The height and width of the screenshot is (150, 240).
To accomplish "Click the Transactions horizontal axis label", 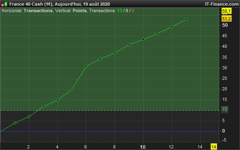I will point(38,11).
